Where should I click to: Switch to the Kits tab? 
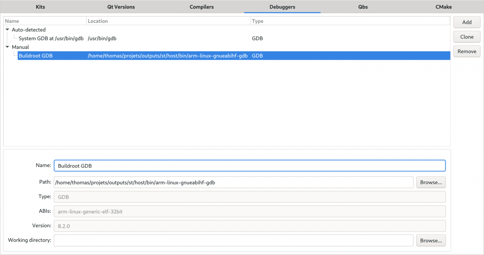40,7
